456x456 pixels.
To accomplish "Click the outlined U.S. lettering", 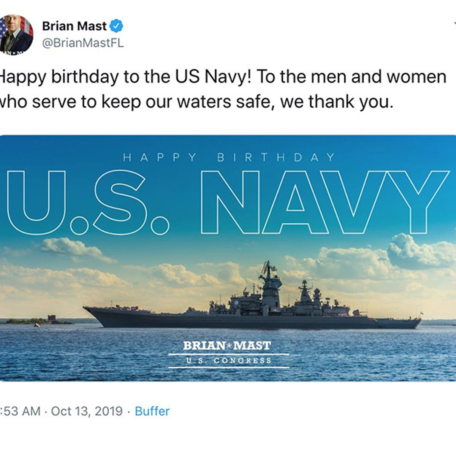I will pyautogui.click(x=87, y=202).
